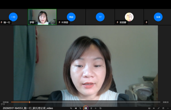Skip back ten seconds
This screenshot has width=171, height=110.
(x=80, y=108)
